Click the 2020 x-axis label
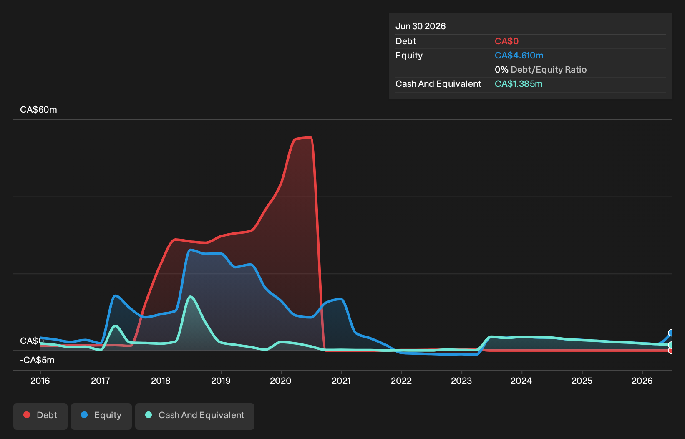The width and height of the screenshot is (685, 439). (281, 381)
